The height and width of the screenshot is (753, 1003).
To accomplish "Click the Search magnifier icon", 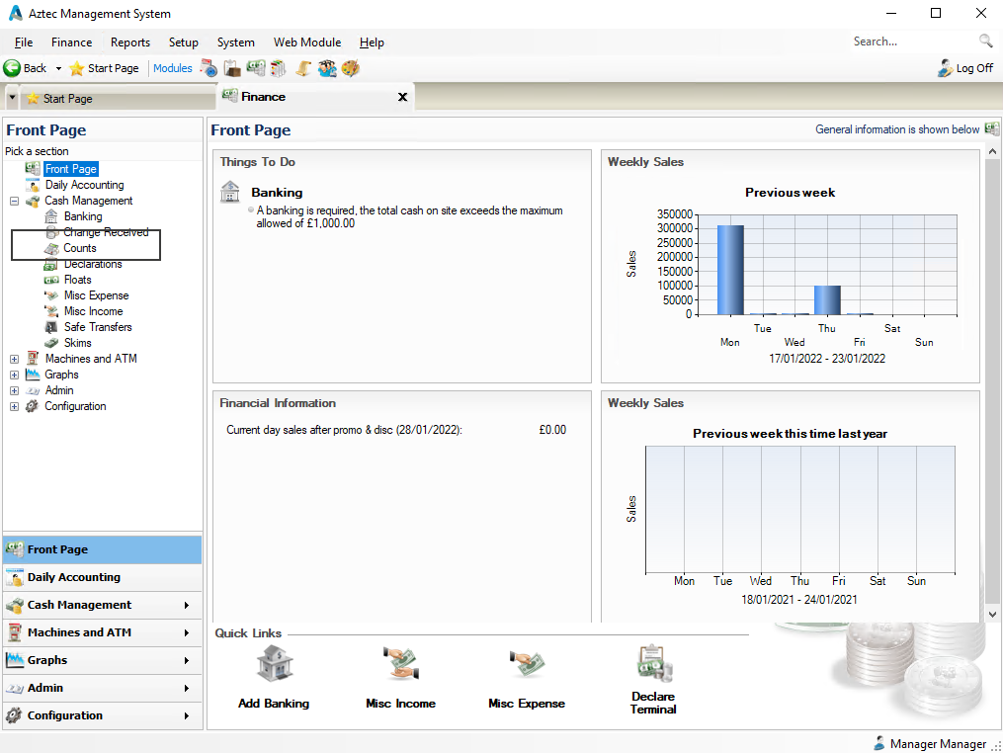I will 985,42.
